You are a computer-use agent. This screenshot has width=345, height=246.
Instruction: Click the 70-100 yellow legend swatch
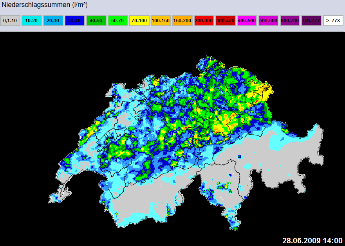(139, 21)
